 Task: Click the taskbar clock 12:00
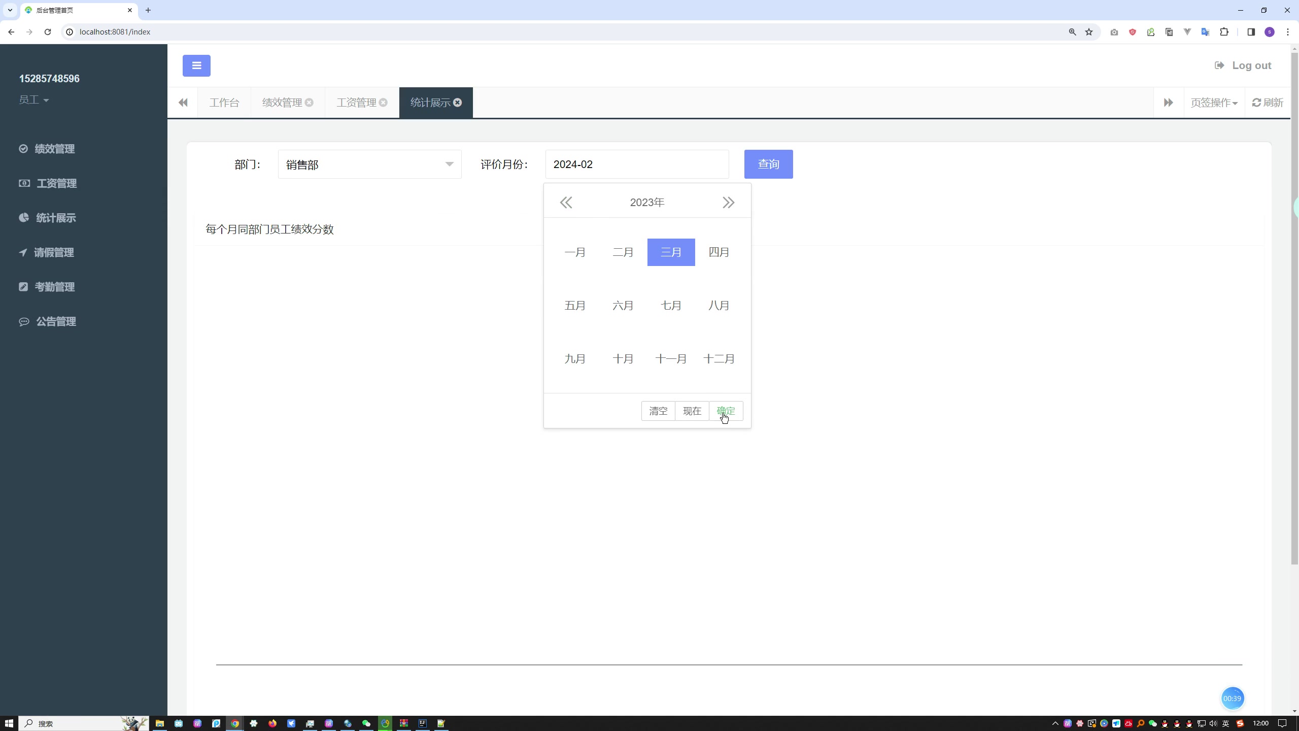click(x=1260, y=723)
